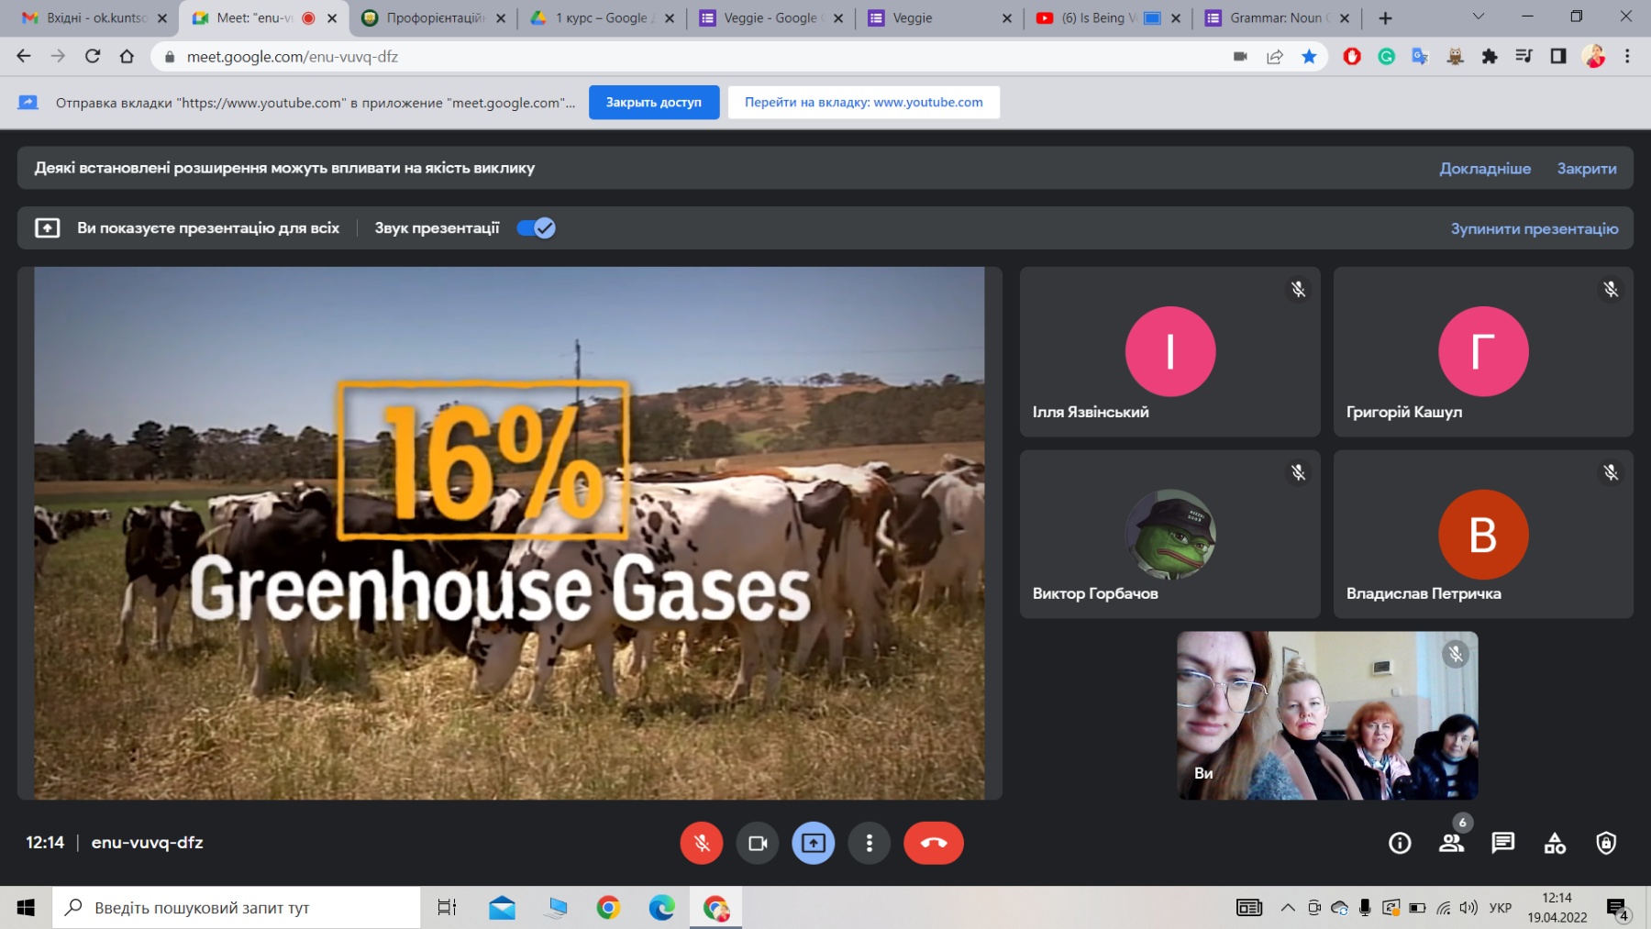Image resolution: width=1651 pixels, height=929 pixels.
Task: Open the chat panel
Action: (x=1502, y=843)
